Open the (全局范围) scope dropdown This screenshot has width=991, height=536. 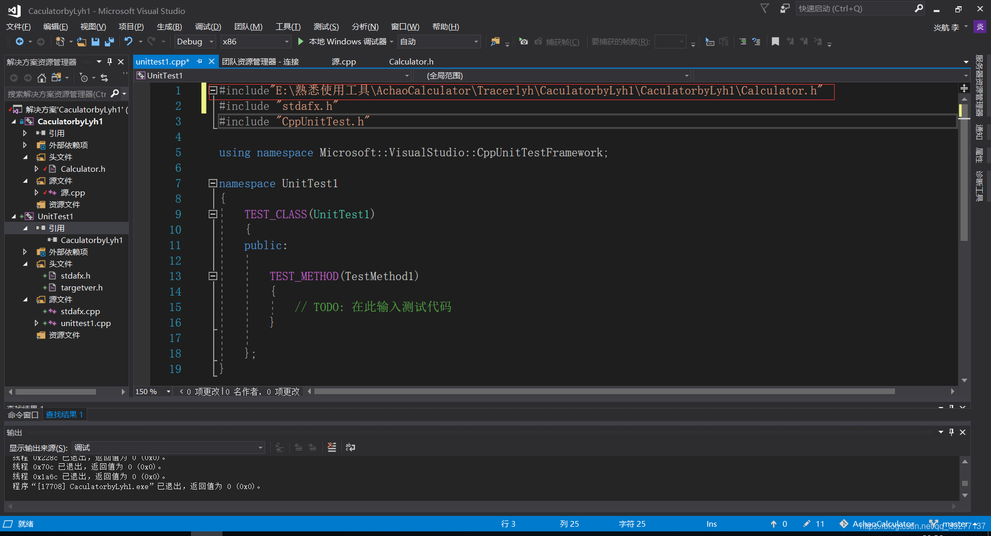[686, 76]
